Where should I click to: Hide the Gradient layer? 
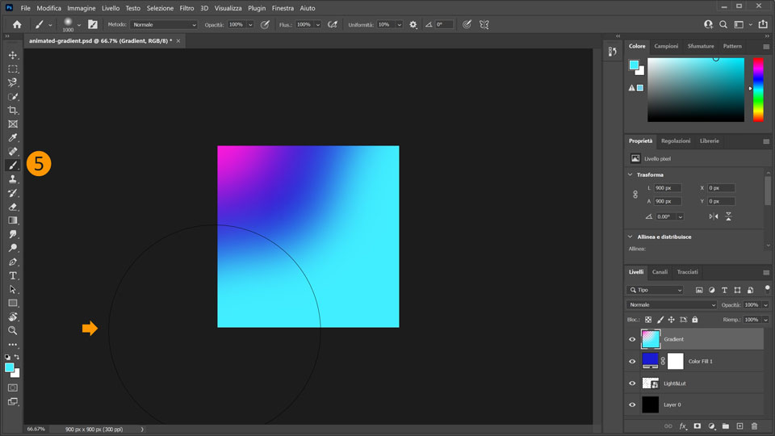[632, 339]
